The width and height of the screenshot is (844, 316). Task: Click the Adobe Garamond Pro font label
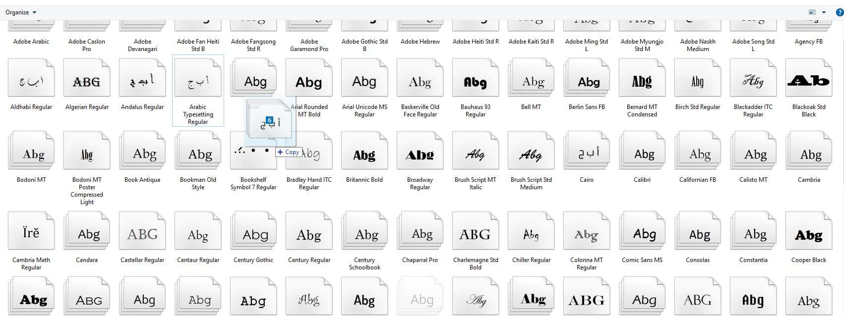click(x=309, y=45)
